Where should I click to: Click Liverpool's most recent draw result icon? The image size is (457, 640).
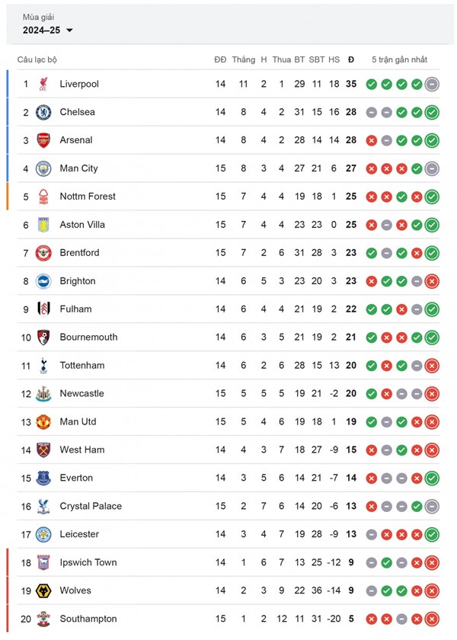pos(432,84)
